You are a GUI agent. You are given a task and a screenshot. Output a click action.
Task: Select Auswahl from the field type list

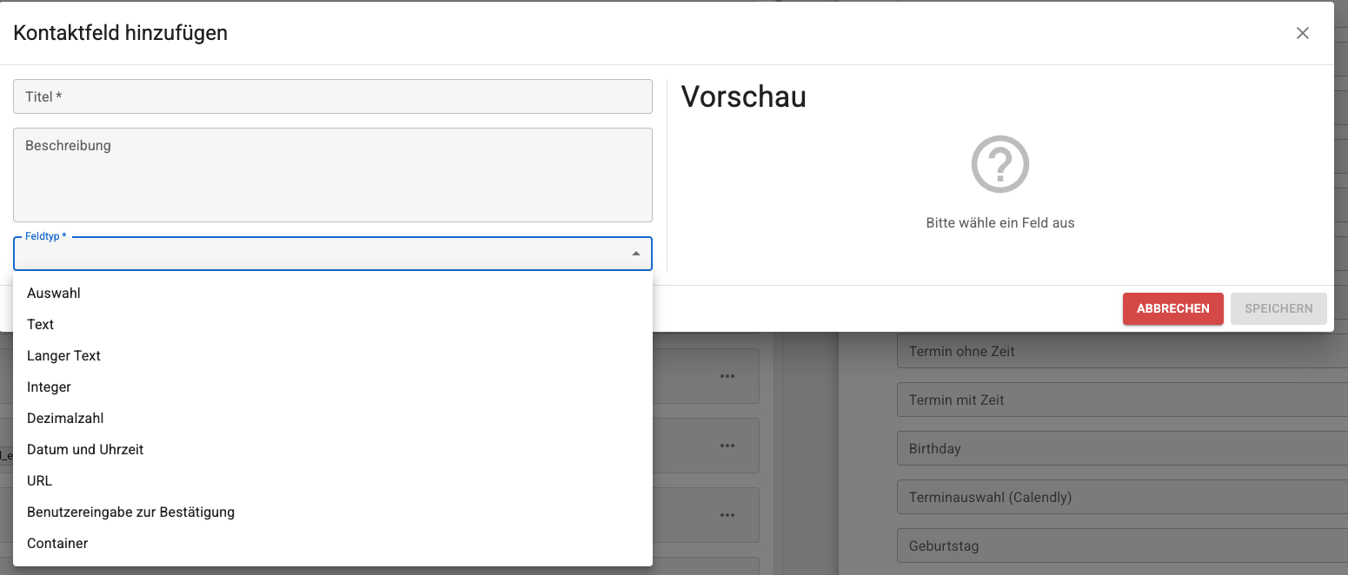tap(54, 294)
